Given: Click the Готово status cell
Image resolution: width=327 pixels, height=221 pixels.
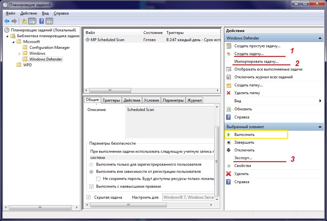Looking at the screenshot, I should [150, 39].
